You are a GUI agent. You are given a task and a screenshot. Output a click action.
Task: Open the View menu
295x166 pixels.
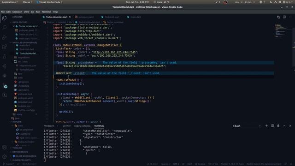(26, 12)
